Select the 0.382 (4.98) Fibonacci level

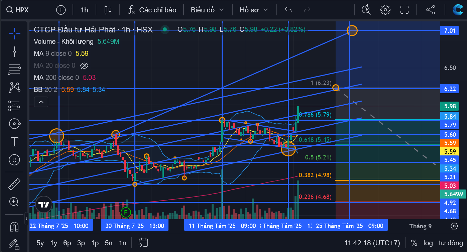click(x=315, y=175)
